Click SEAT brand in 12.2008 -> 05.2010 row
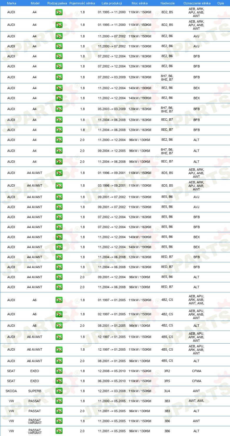230x436 pixels. tap(11, 371)
